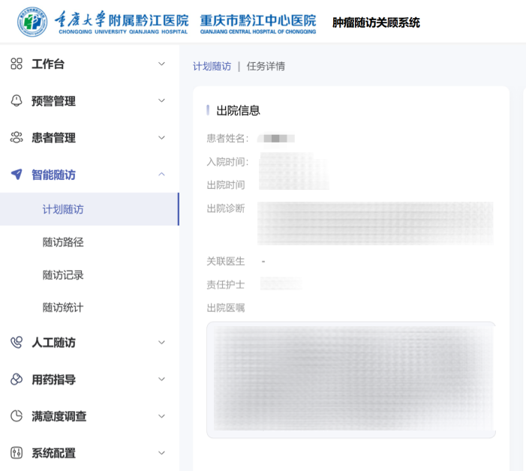
Task: Open the 患者管理 menu label
Action: [x=54, y=138]
